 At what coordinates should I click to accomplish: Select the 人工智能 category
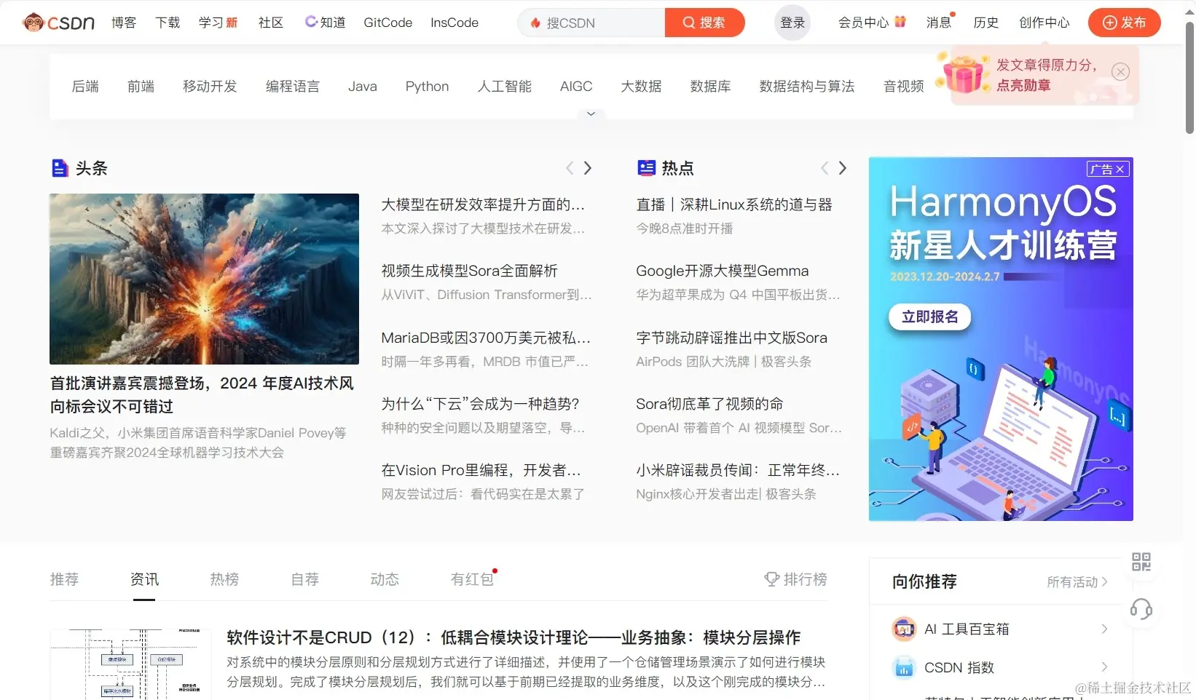point(505,87)
